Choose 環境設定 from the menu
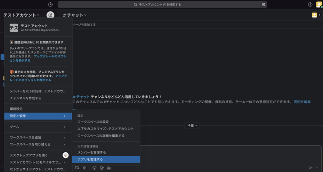The height and width of the screenshot is (172, 323). [x=38, y=109]
